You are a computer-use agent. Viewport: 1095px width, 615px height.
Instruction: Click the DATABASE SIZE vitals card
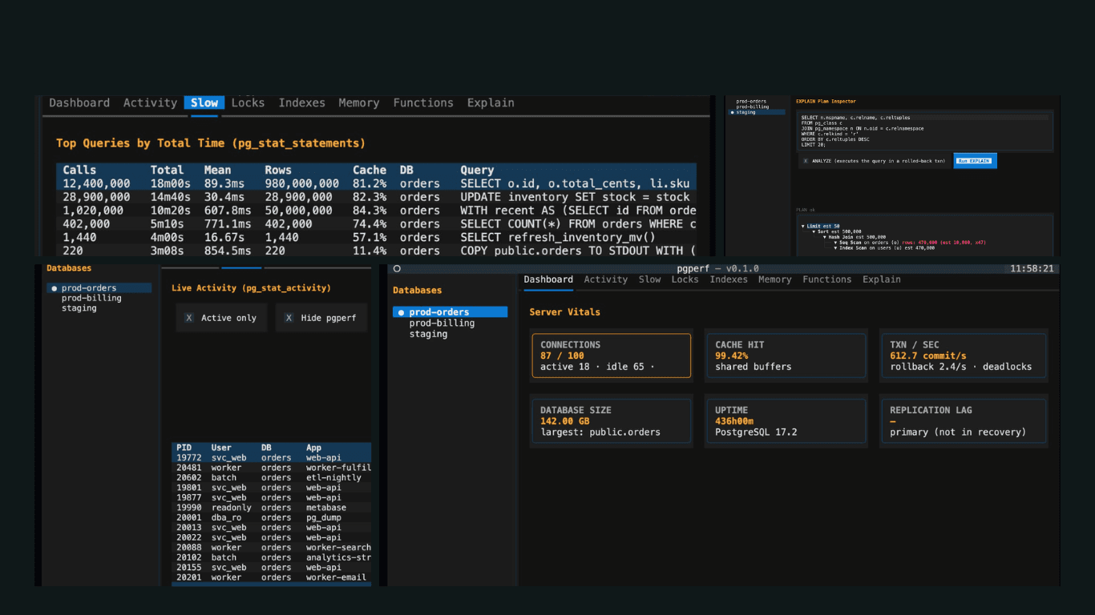click(611, 421)
